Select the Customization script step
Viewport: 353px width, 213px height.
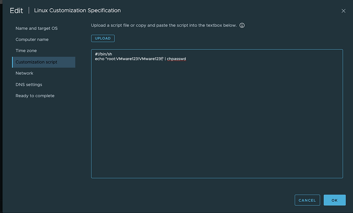44,62
